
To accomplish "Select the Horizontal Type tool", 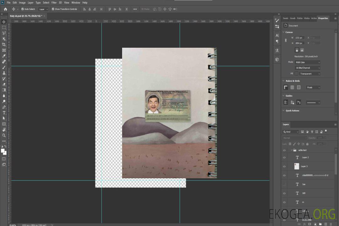I will pos(4,112).
